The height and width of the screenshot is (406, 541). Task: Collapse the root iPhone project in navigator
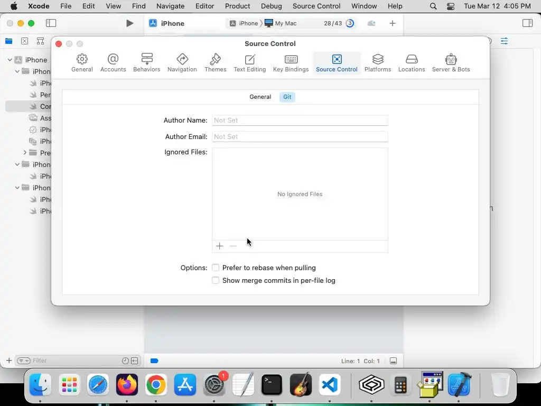tap(10, 60)
